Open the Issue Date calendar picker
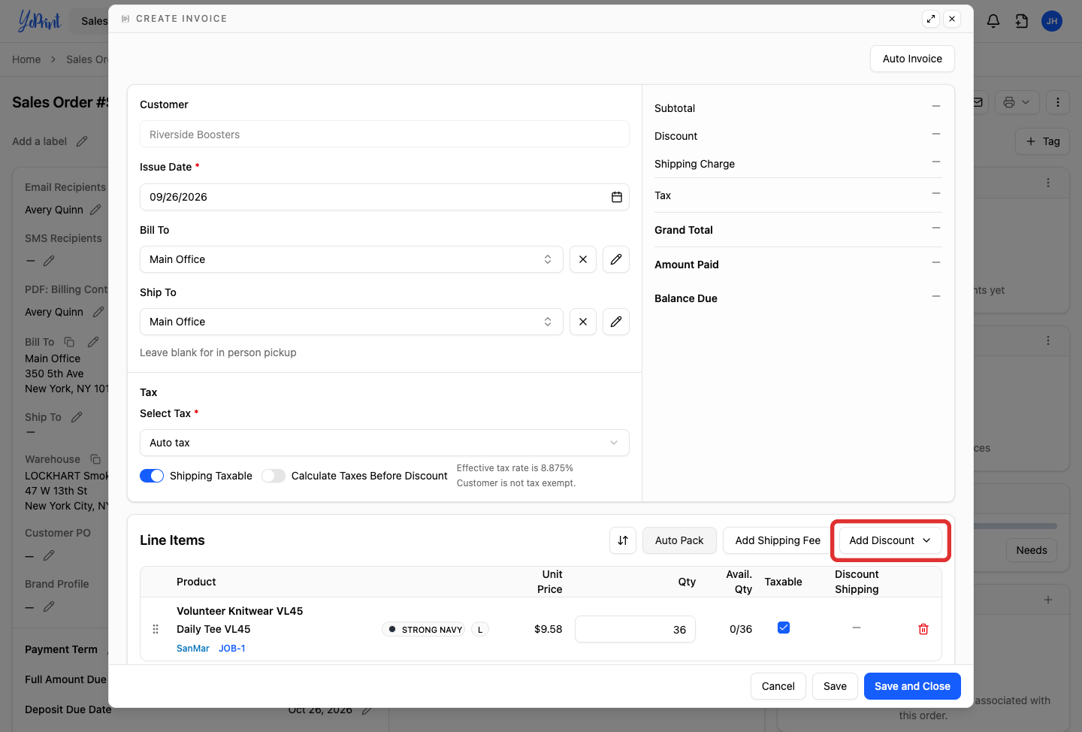The width and height of the screenshot is (1082, 732). pyautogui.click(x=617, y=197)
